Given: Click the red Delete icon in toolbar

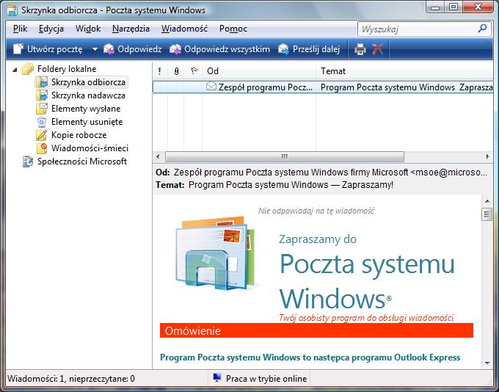Looking at the screenshot, I should click(x=378, y=49).
